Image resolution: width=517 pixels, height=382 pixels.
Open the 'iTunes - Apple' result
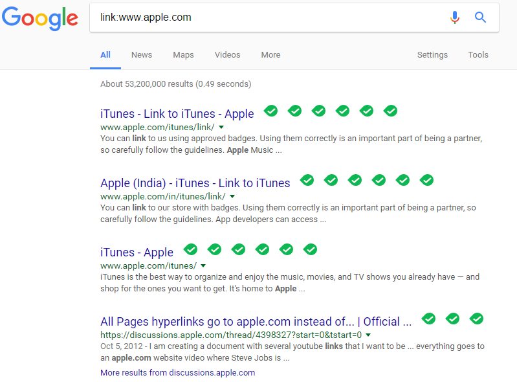(x=137, y=253)
